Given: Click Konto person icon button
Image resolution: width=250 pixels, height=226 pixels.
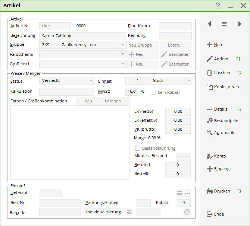Looking at the screenshot, I should (x=210, y=156).
